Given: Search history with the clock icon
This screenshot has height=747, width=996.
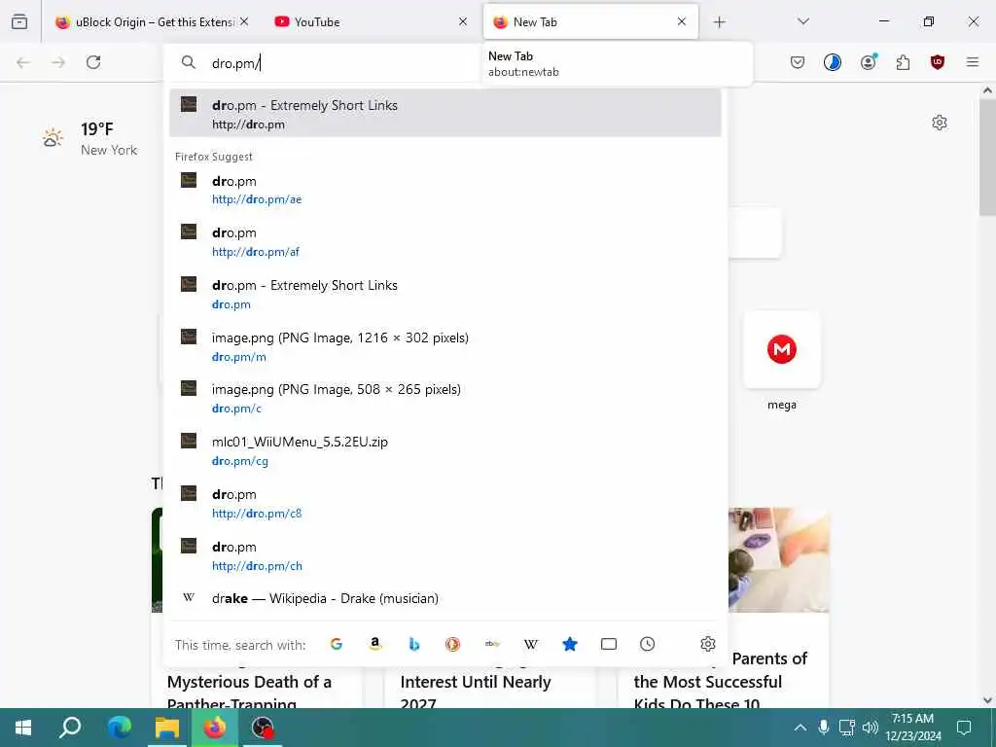Looking at the screenshot, I should coord(647,644).
